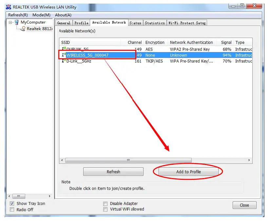Click WPA2 Pre-Shared Key authentication cell
This screenshot has height=221, width=270.
[x=190, y=49]
